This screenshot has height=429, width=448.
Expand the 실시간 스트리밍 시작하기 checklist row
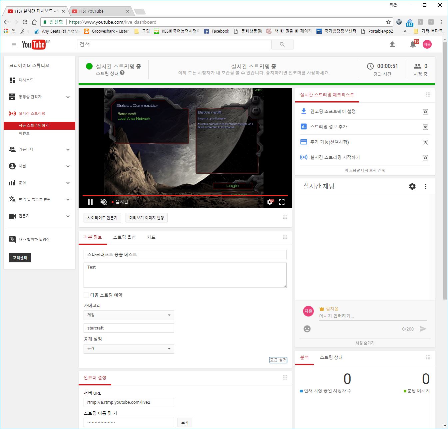pos(425,158)
